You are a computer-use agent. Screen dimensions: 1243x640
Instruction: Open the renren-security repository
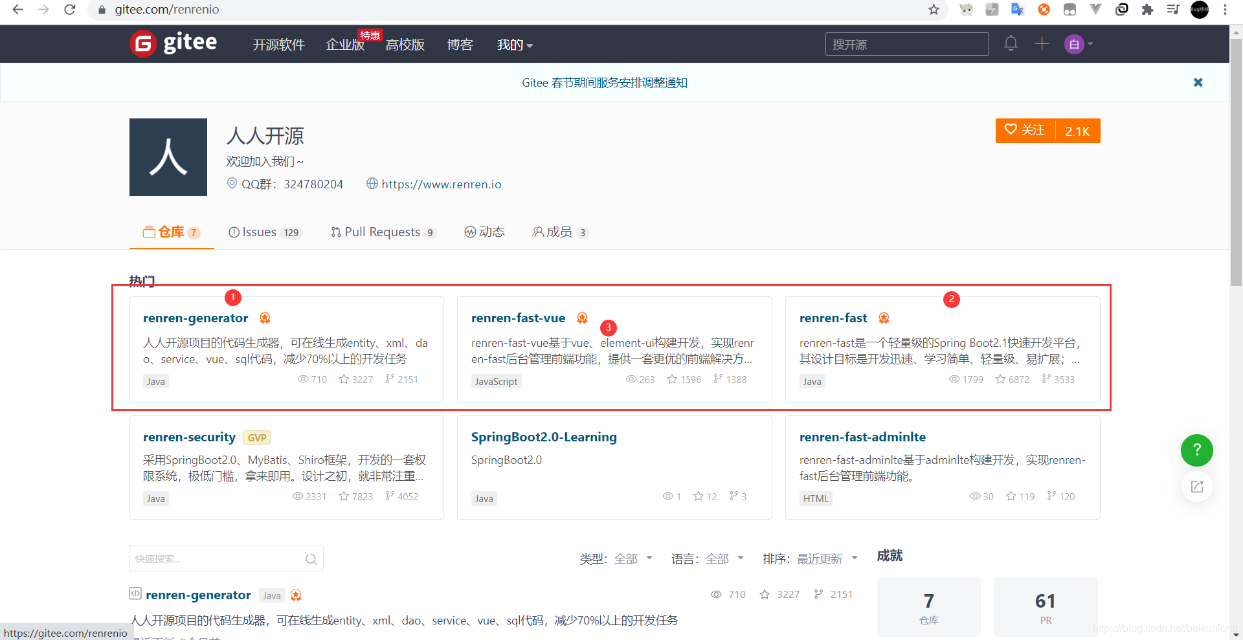[x=189, y=437]
